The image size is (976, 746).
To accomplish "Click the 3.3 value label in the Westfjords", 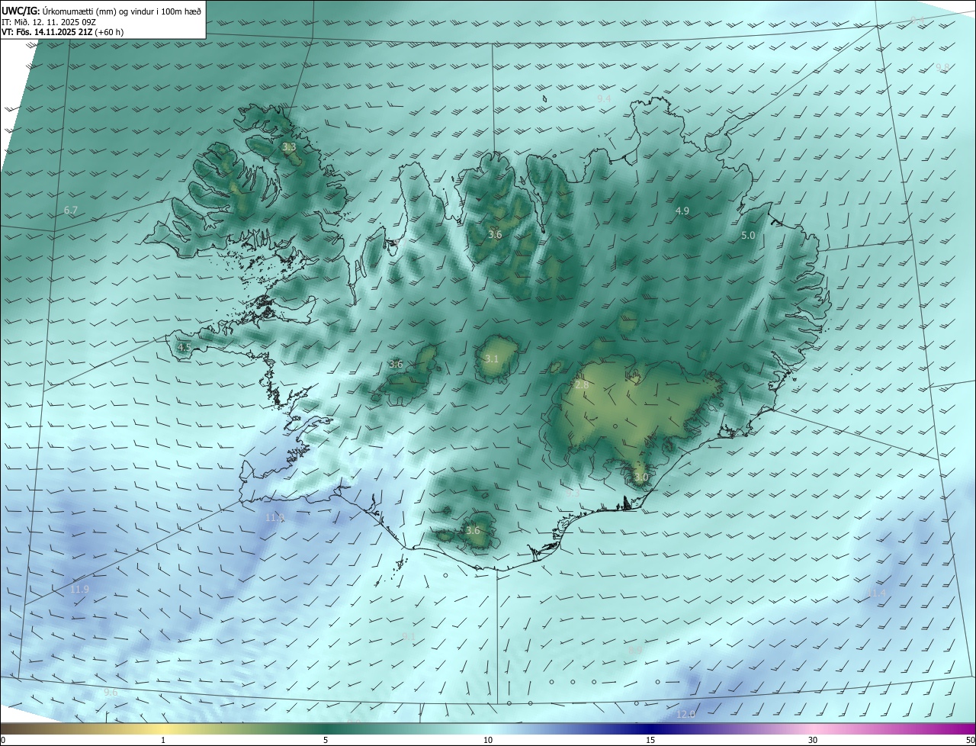I will click(x=289, y=146).
